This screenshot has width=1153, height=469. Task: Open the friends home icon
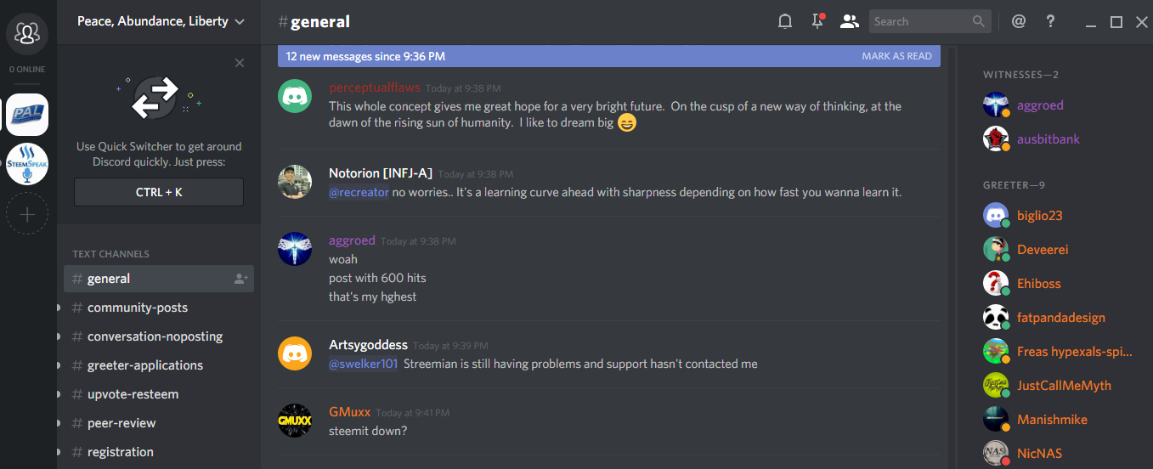pos(27,33)
